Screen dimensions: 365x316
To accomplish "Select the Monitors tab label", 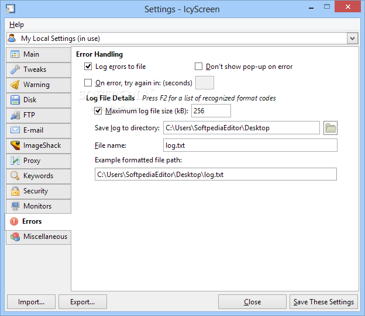I will (37, 206).
